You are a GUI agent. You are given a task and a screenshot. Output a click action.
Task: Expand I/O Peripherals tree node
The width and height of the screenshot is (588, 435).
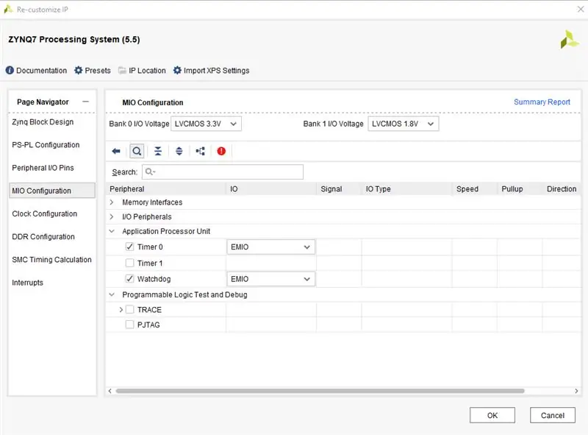pos(112,216)
